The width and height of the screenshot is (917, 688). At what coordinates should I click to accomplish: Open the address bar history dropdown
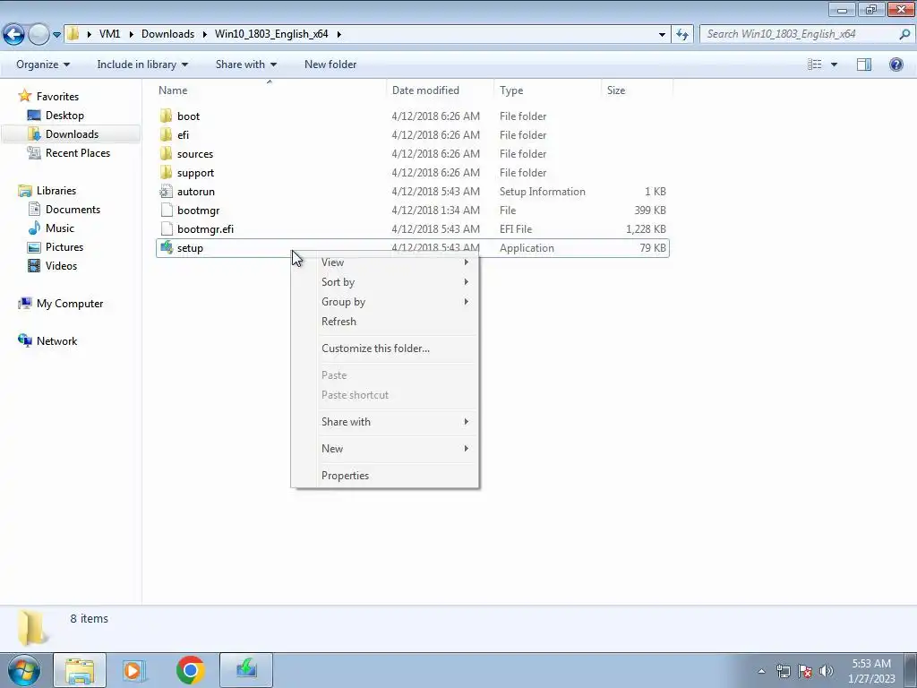(662, 35)
